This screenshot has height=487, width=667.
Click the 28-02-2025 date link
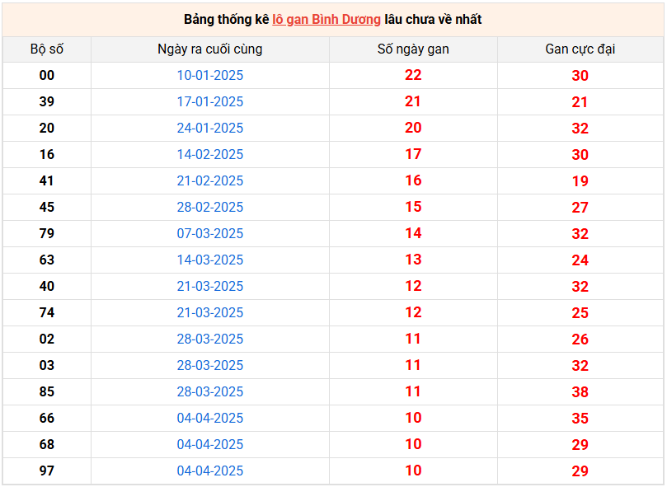(210, 207)
